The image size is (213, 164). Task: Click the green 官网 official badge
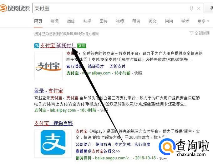pos(82,46)
